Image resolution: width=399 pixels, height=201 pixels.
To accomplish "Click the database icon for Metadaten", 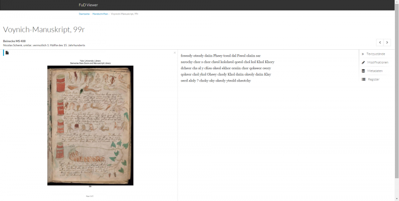I will pos(364,71).
